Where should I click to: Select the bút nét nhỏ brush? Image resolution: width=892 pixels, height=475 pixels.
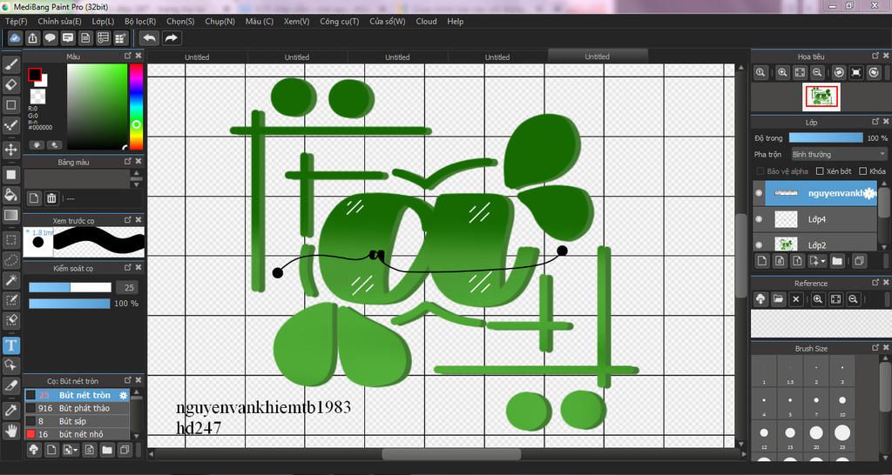(77, 435)
